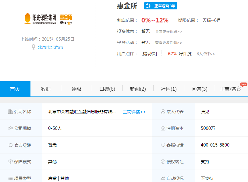Screen dimensions: 248x182
Task: Click the headset icon beside 客服电话
Action: tap(163, 145)
